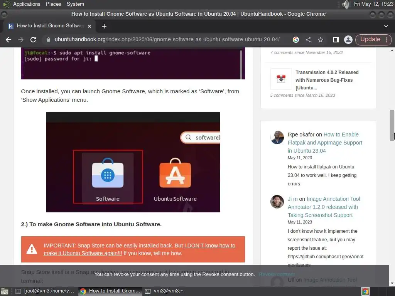Edit the URL in the address bar
This screenshot has height=296, width=395.
167,40
